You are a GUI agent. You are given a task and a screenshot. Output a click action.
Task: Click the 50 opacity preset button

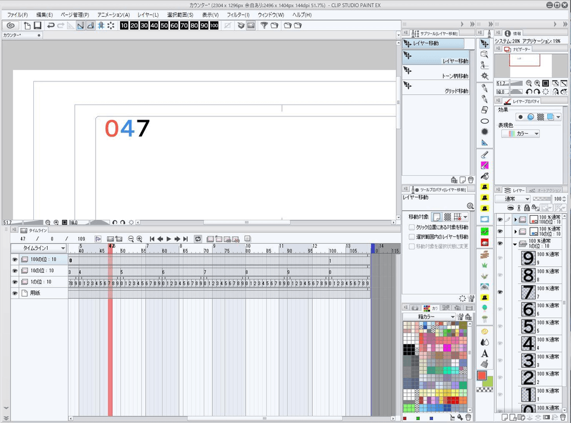tap(164, 26)
